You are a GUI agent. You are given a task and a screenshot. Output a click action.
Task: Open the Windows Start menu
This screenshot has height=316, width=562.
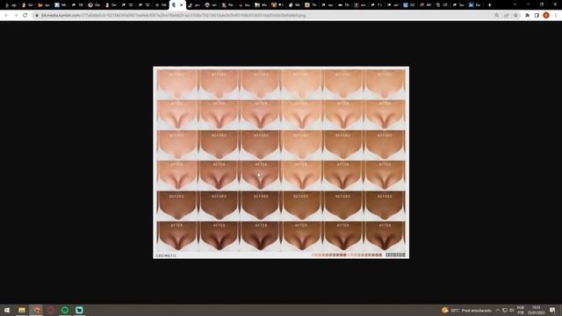[x=7, y=310]
